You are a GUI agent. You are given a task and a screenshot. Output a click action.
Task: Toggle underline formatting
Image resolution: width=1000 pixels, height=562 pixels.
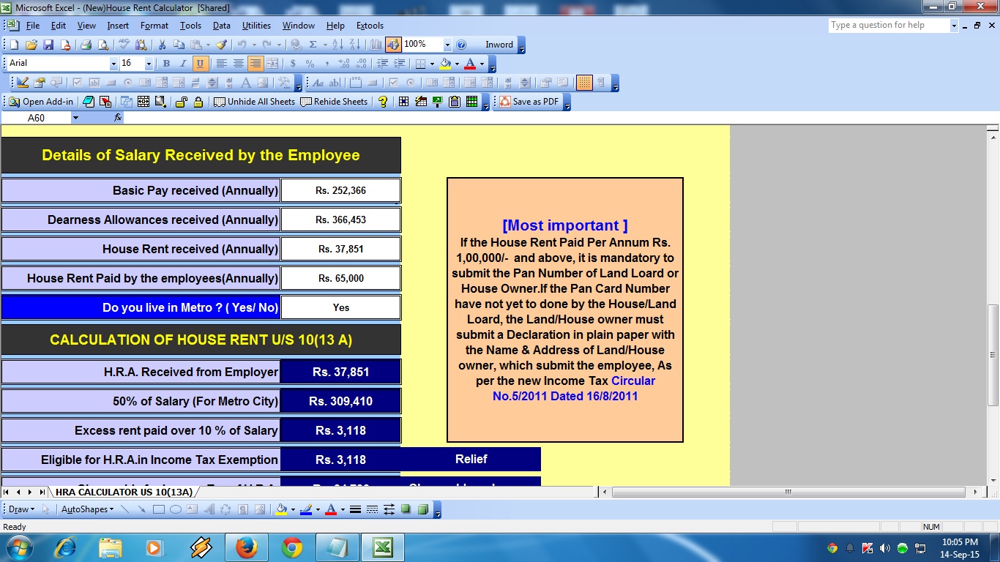[199, 63]
